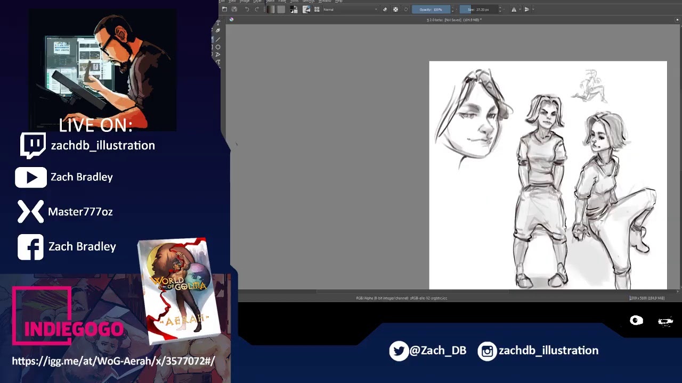
Task: Click the Open document folder icon
Action: click(x=224, y=10)
